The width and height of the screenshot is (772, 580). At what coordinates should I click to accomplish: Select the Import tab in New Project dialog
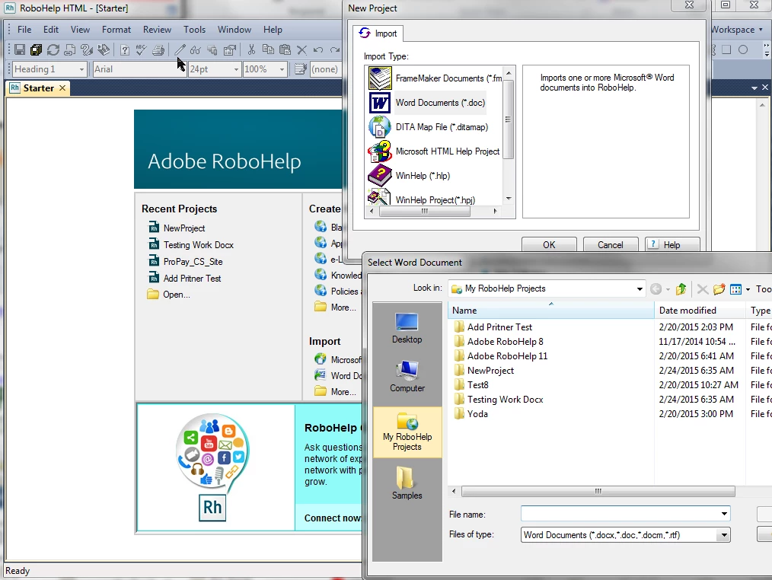pyautogui.click(x=378, y=33)
